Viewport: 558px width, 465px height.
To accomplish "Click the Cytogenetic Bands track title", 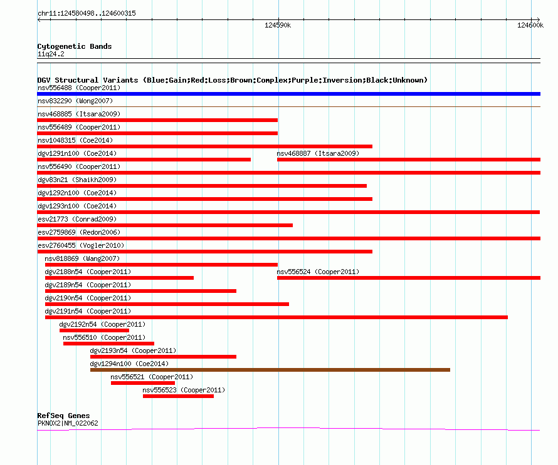I will pos(75,46).
